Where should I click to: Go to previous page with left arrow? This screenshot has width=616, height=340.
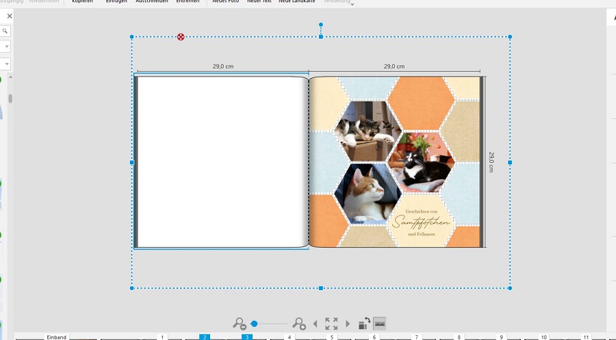(x=315, y=324)
